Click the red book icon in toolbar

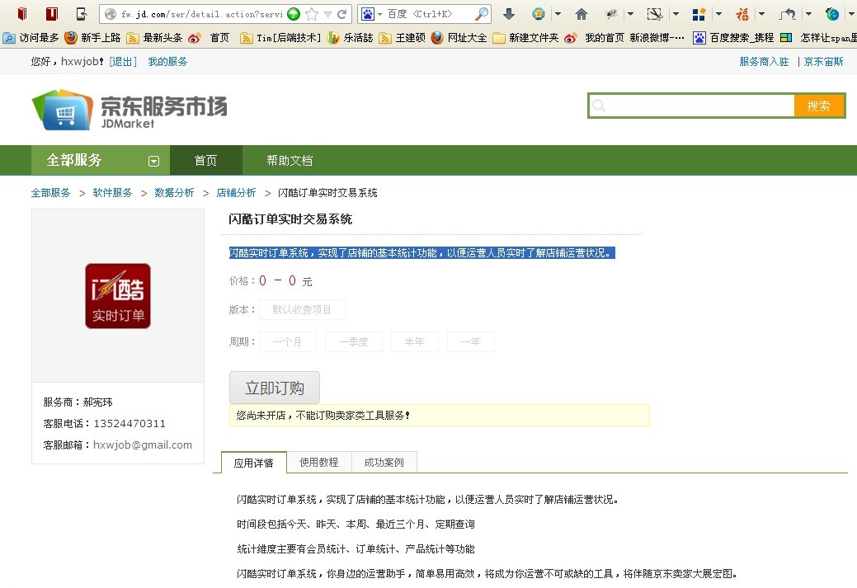[22, 14]
